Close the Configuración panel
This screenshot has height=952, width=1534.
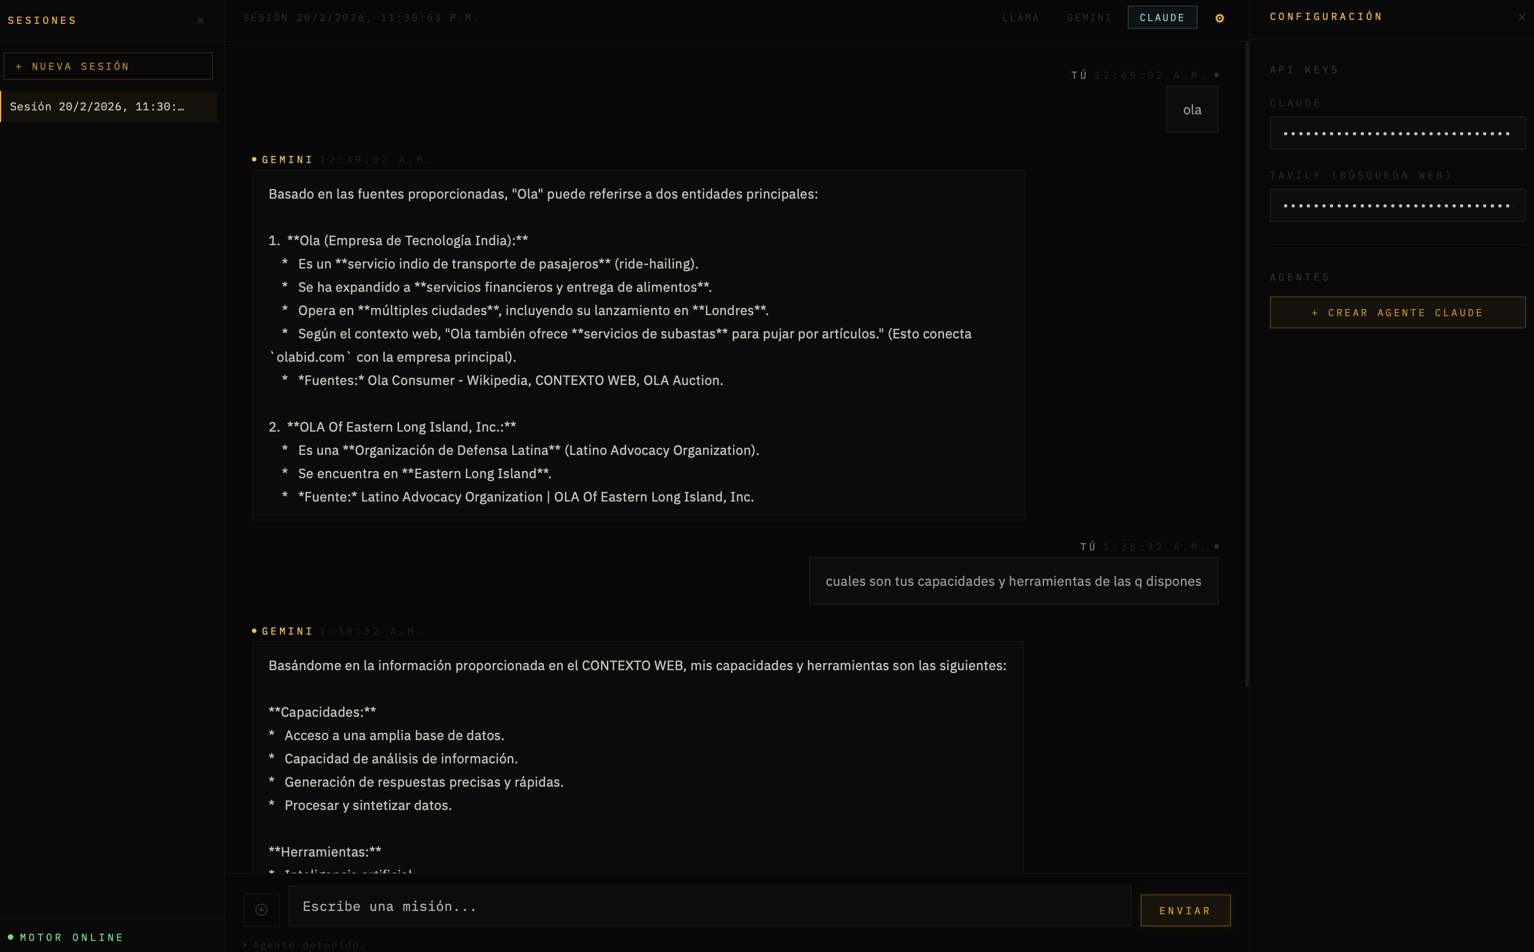pos(1522,17)
